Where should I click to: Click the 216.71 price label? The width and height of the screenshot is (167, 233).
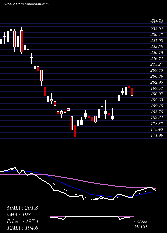click(156, 59)
